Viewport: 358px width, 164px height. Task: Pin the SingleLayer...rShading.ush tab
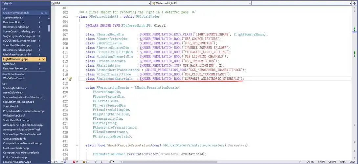39,36
